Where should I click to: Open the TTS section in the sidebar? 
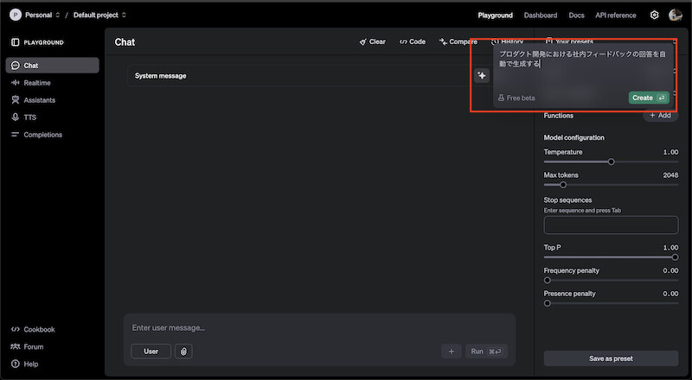click(x=29, y=117)
